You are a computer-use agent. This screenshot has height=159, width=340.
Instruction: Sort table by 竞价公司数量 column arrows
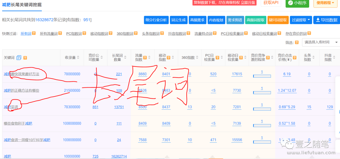102,58
